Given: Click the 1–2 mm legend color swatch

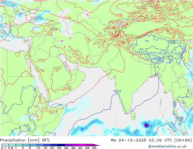Looking at the screenshot, I should 19,145.
